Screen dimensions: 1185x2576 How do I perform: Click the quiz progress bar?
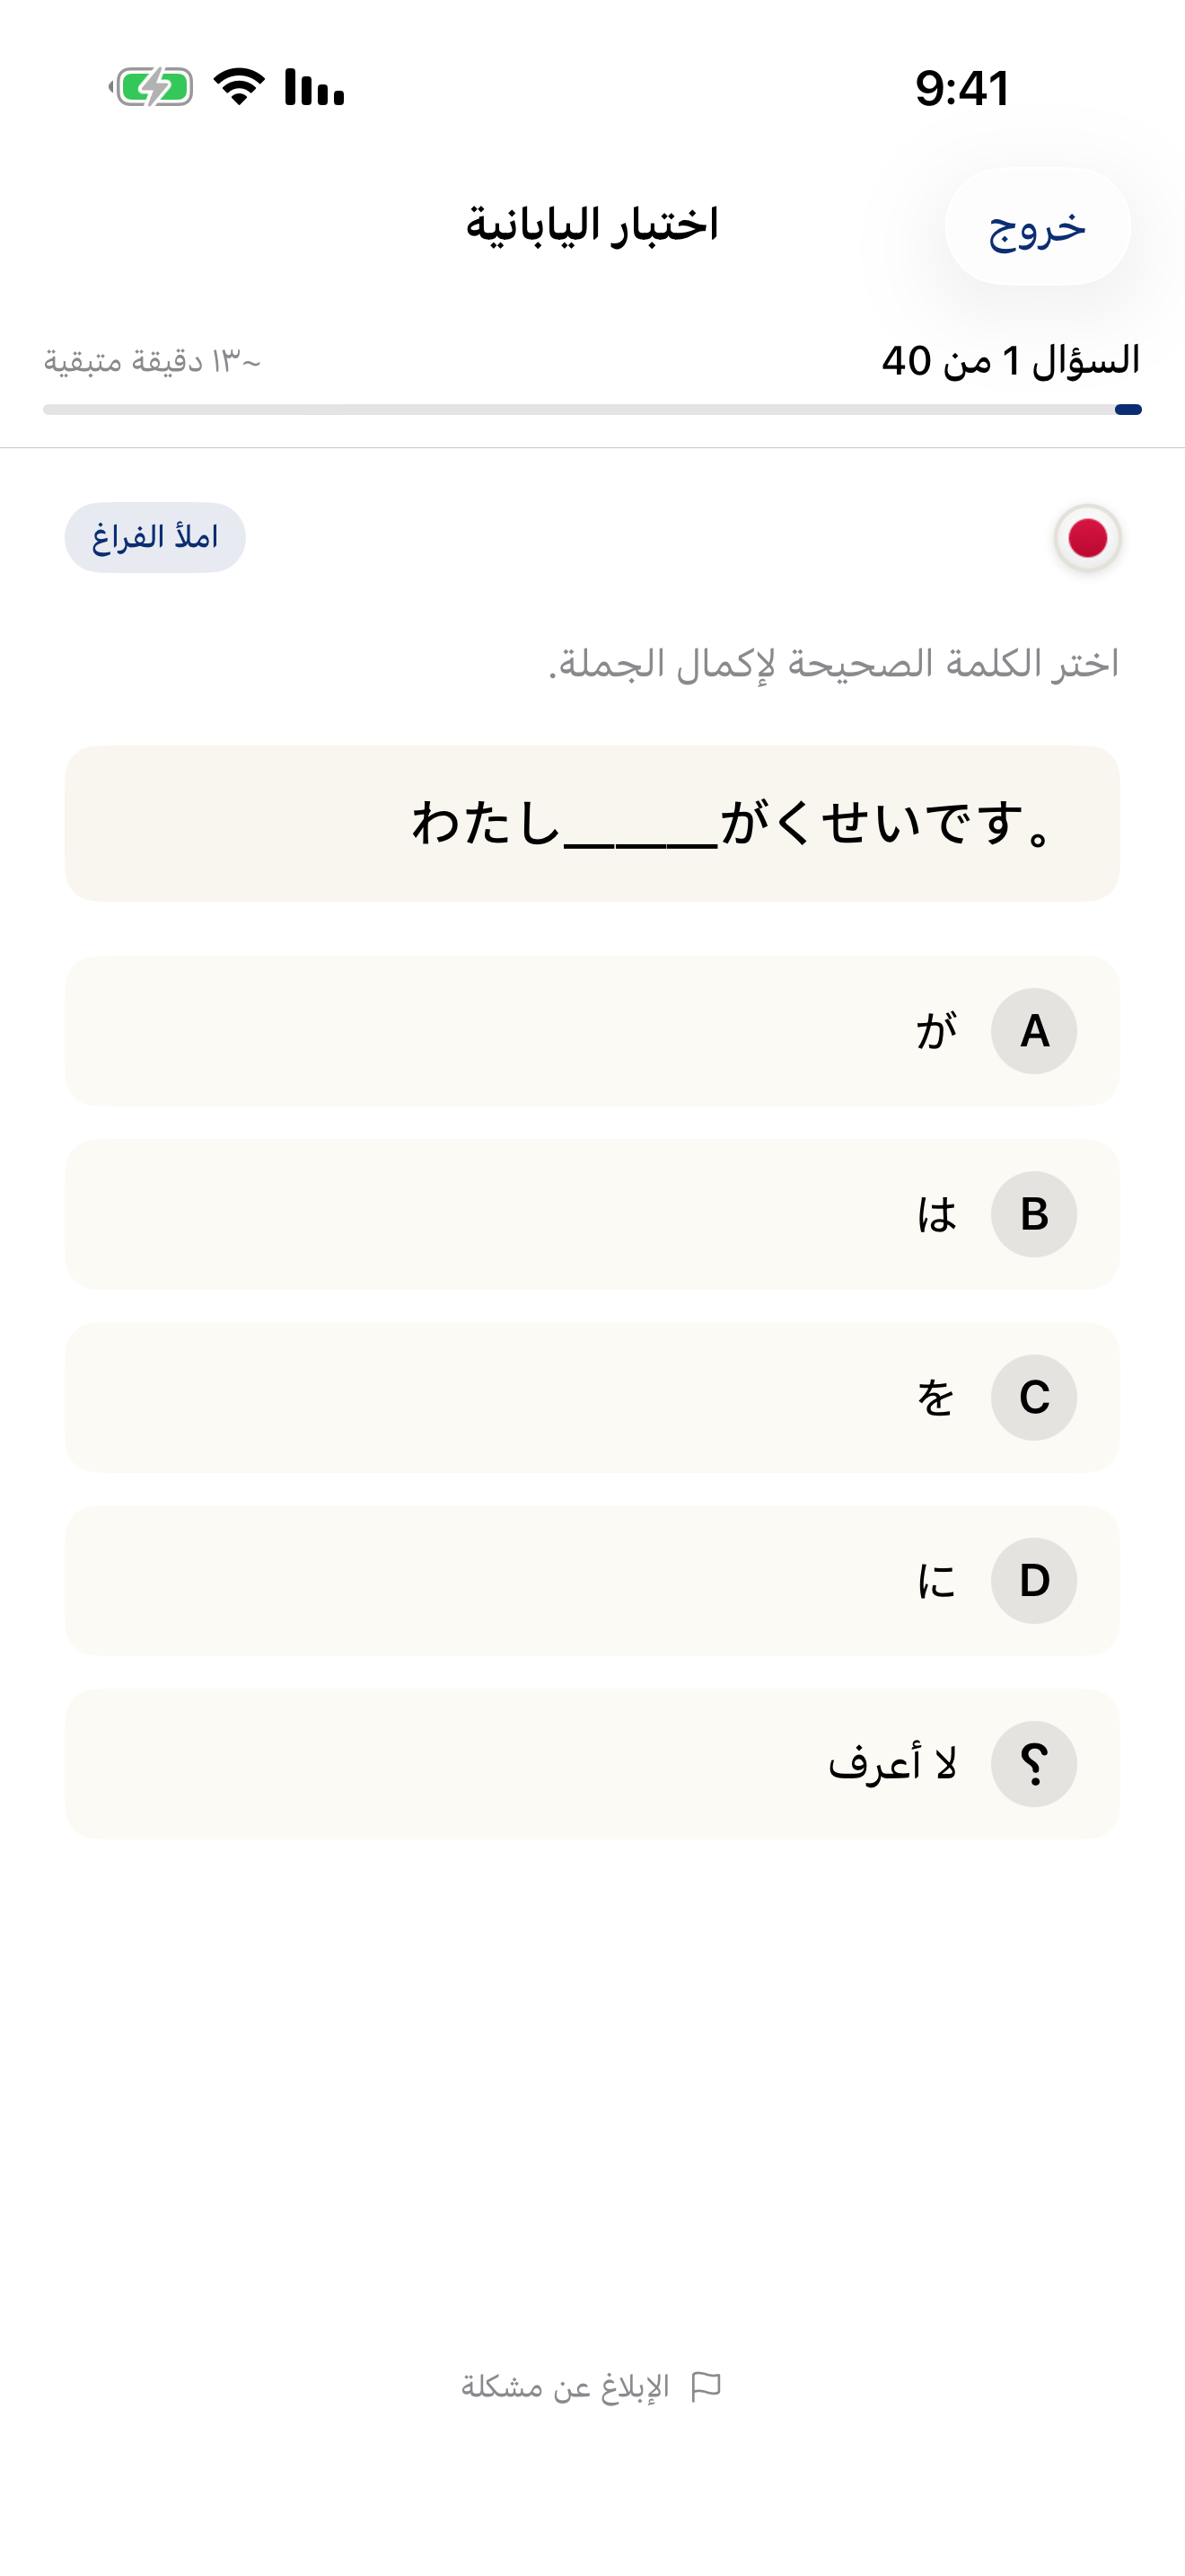tap(592, 408)
